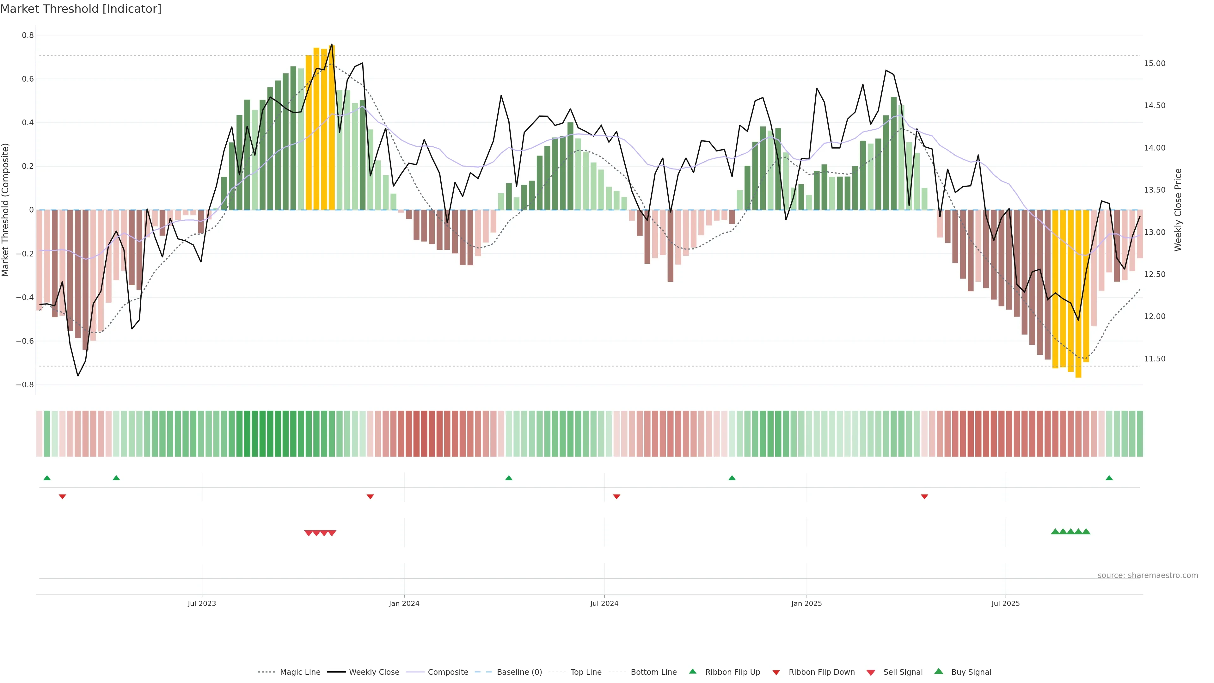Screen dimensions: 1214x683
Task: Toggle the Magic Line legend entry
Action: [300, 672]
